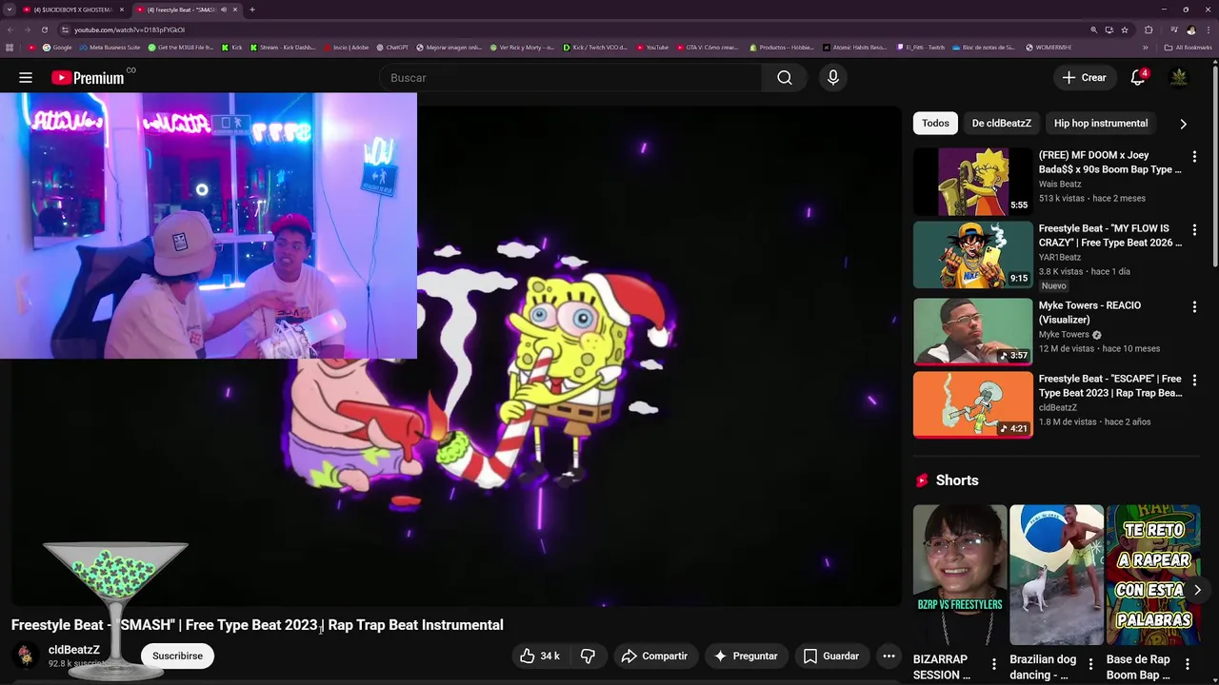Click the browser address bar URL

click(130, 29)
